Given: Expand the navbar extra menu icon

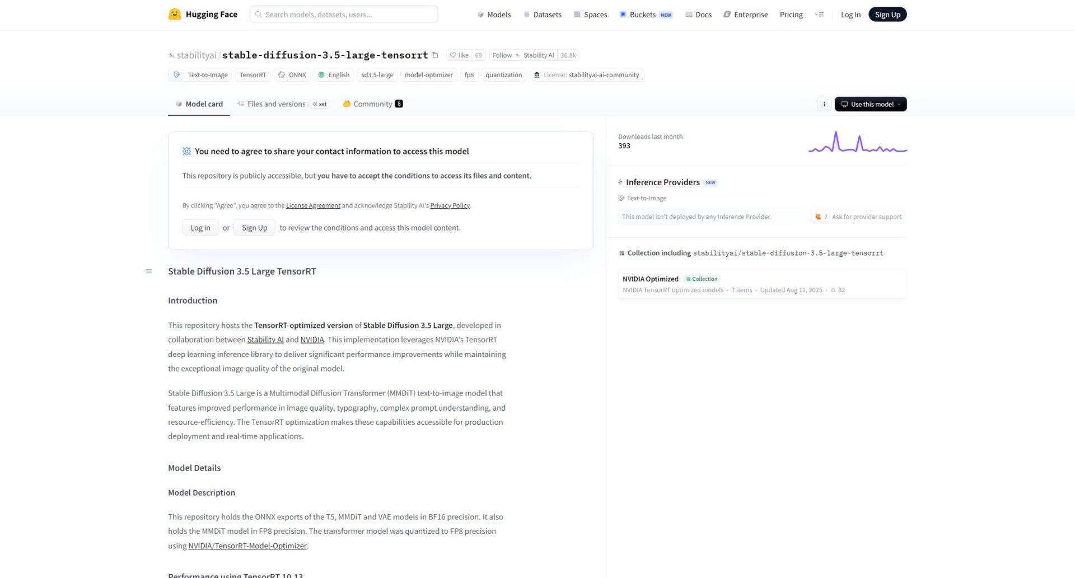Looking at the screenshot, I should [819, 15].
